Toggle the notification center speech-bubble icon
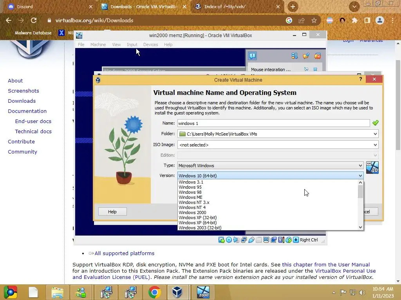The height and width of the screenshot is (300, 401). (253, 56)
